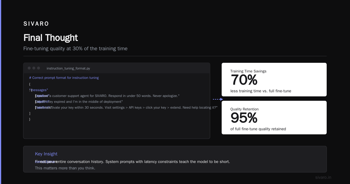This screenshot has height=184, width=350.
Task: Click the first window dot in code panel
Action: (29, 68)
